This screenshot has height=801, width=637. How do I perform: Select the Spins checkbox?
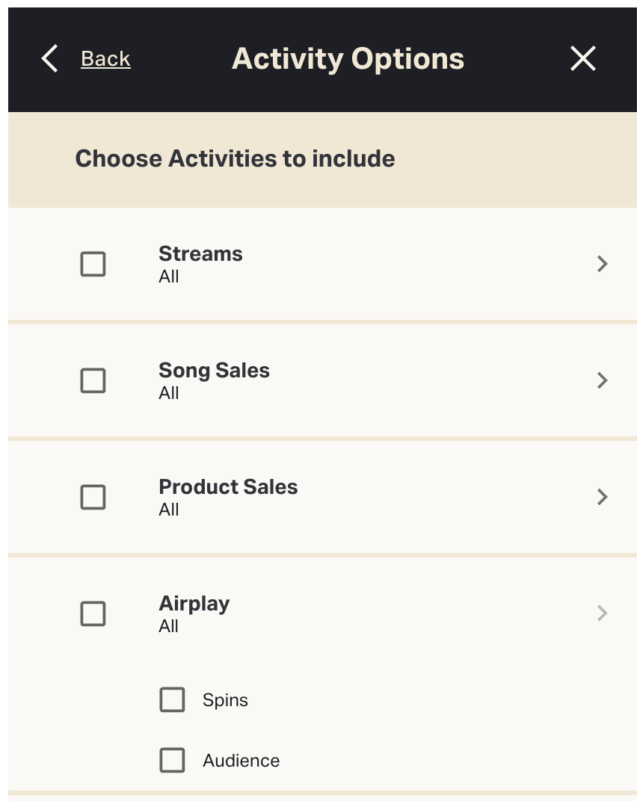click(172, 700)
